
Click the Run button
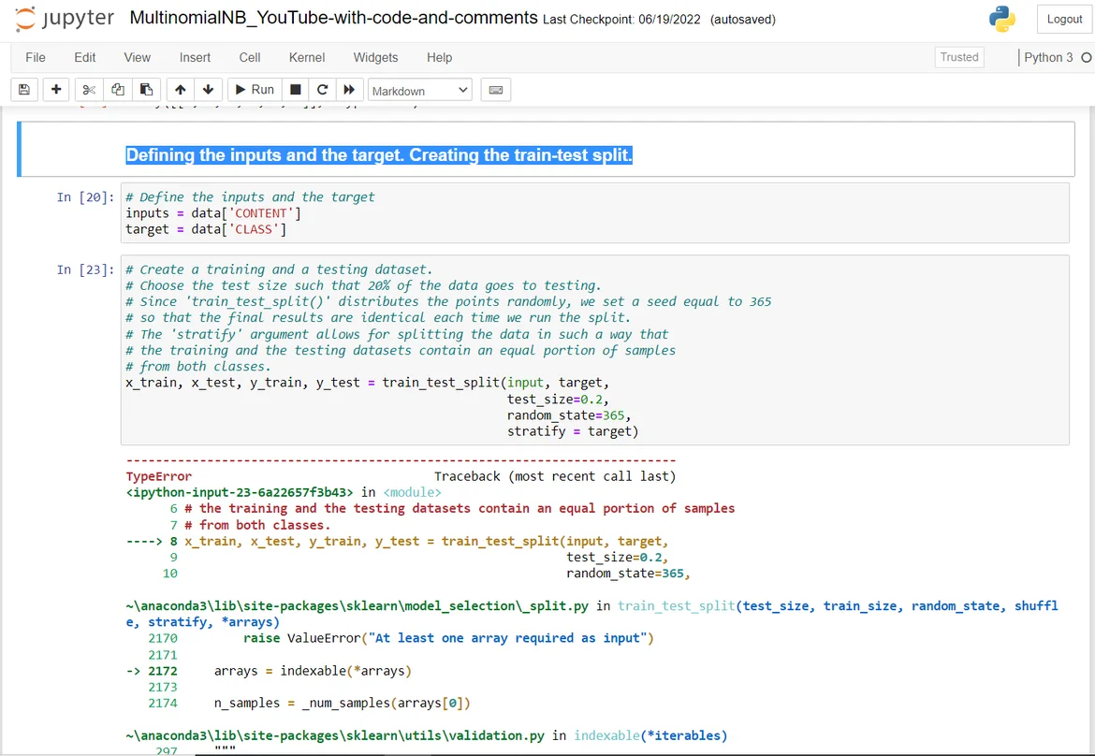pos(254,90)
